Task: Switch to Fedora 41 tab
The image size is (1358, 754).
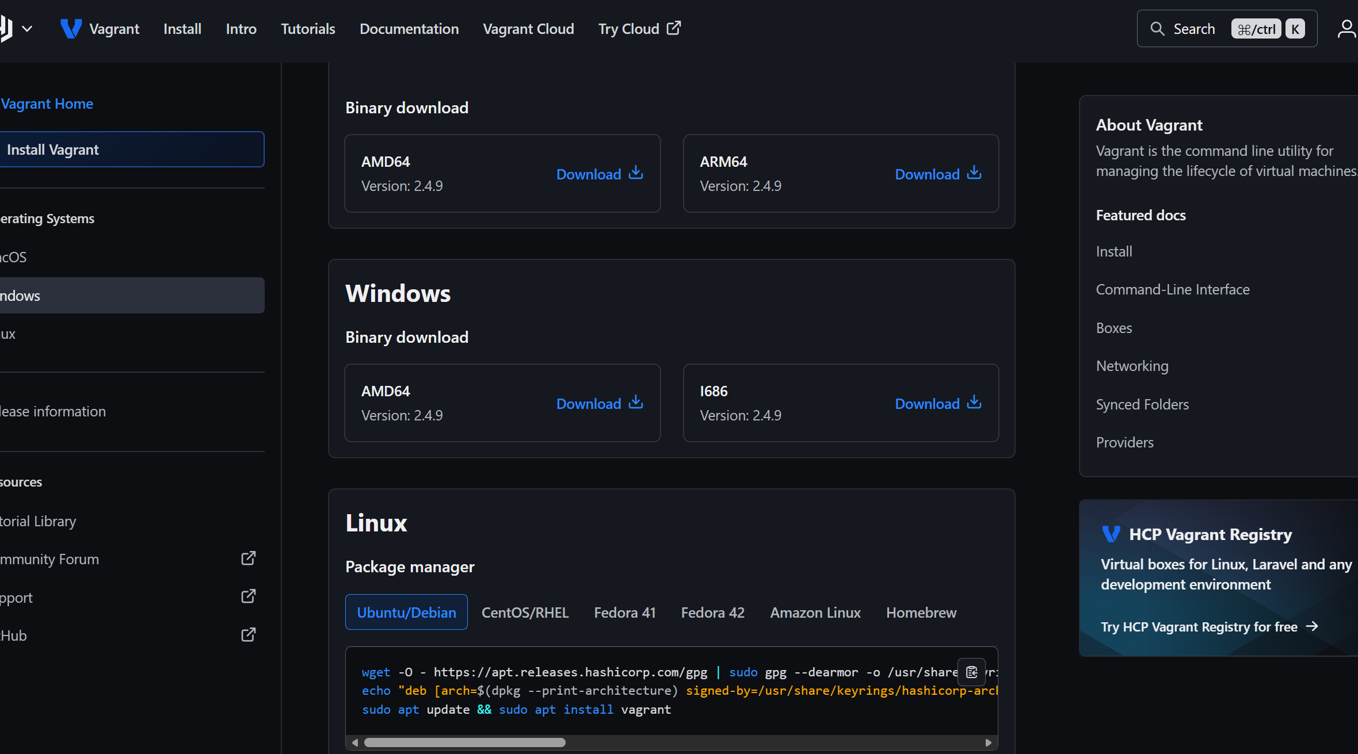Action: tap(625, 613)
